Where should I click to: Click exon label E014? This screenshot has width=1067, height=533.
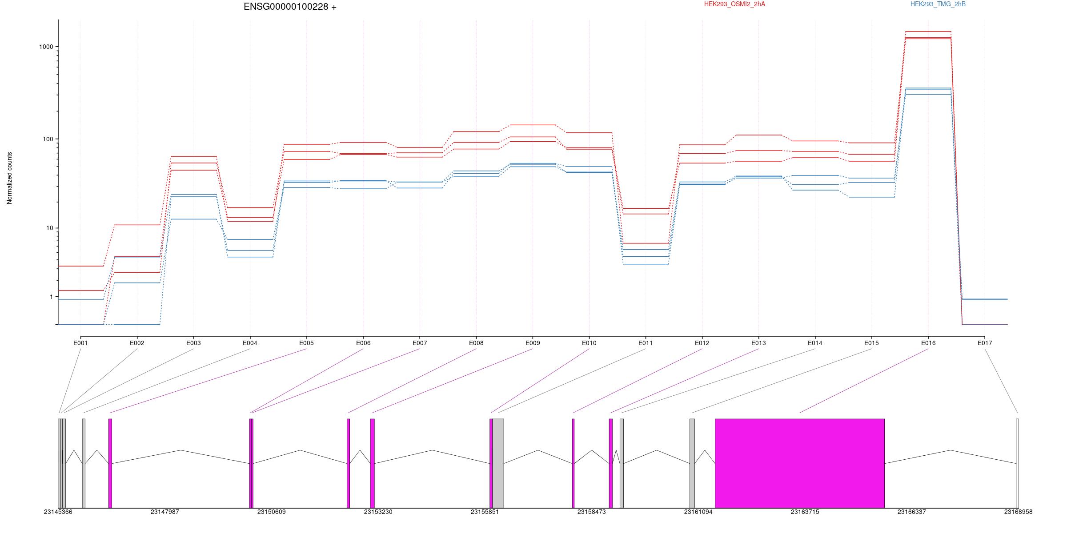815,343
